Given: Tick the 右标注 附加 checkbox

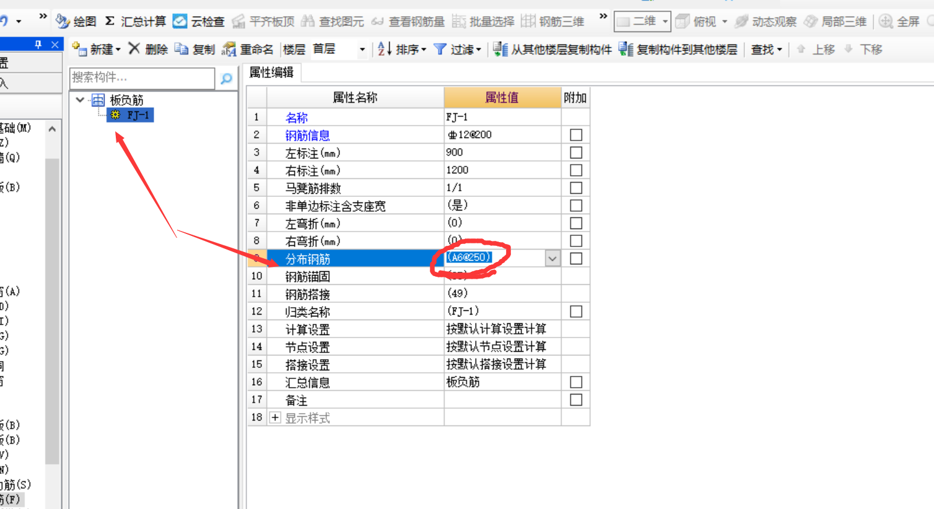Looking at the screenshot, I should click(576, 170).
